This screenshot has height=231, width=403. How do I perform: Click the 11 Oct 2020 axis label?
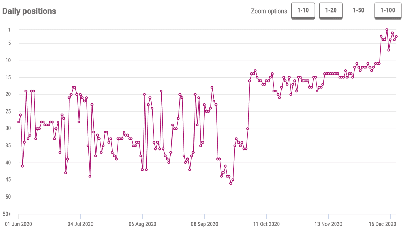point(266,224)
